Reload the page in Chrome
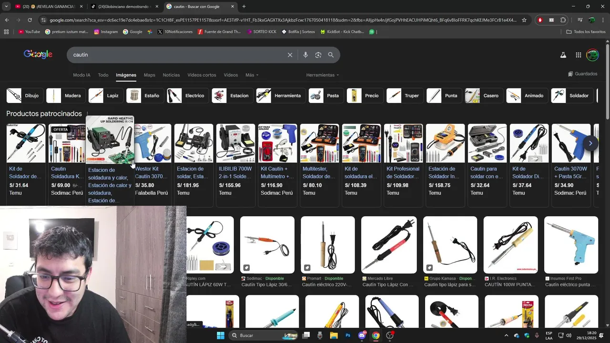The width and height of the screenshot is (610, 343). click(x=30, y=20)
